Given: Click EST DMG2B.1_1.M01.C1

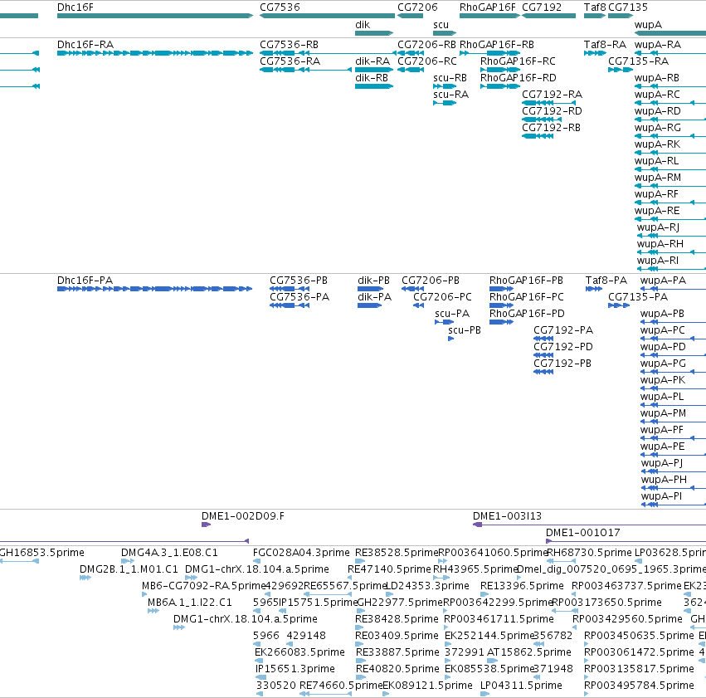Looking at the screenshot, I should (x=129, y=569).
